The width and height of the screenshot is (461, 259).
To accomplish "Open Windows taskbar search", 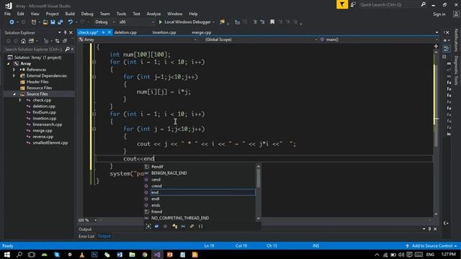I will pyautogui.click(x=19, y=255).
